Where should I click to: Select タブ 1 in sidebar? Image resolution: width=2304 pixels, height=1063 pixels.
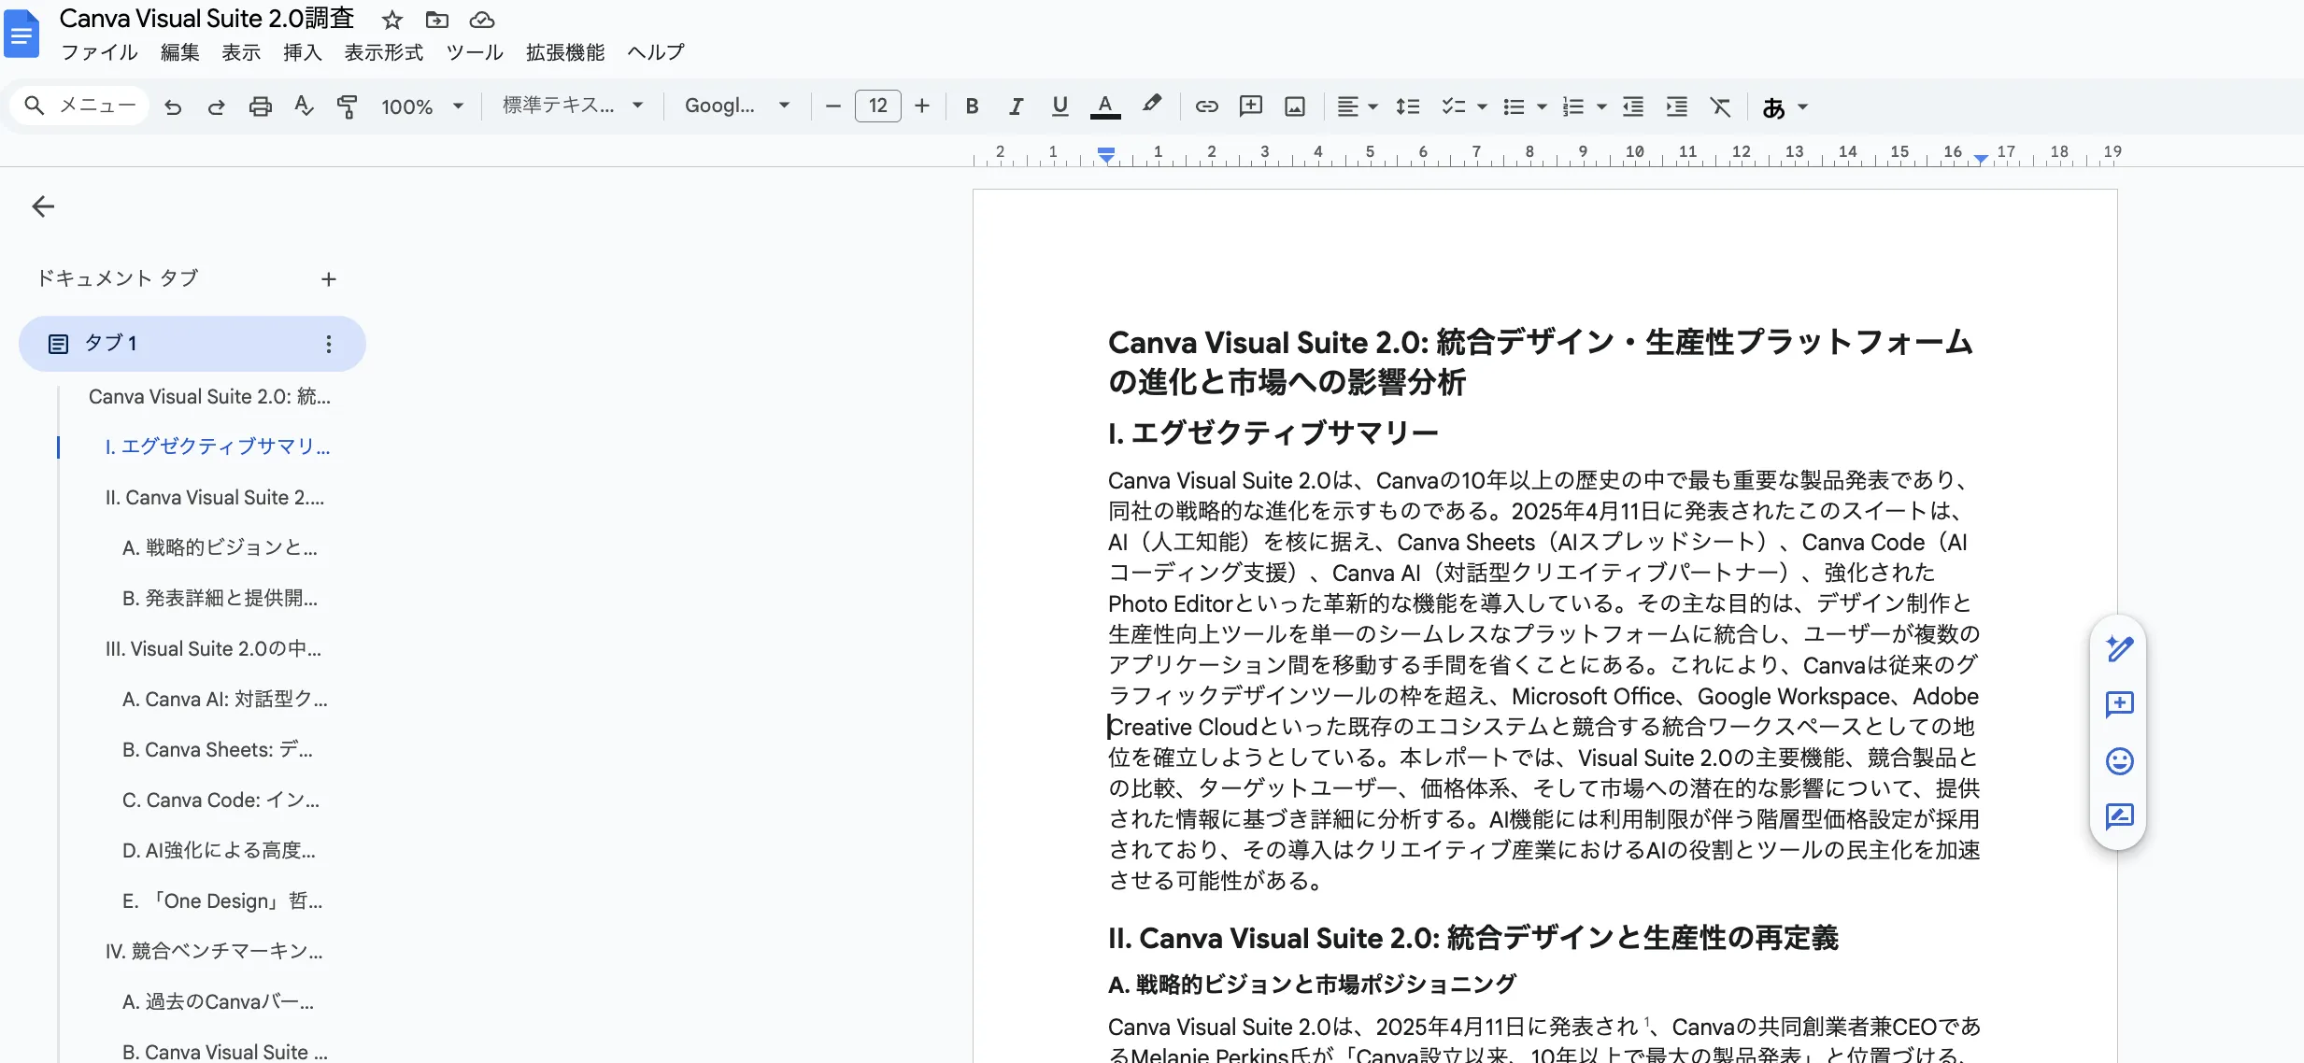(192, 344)
